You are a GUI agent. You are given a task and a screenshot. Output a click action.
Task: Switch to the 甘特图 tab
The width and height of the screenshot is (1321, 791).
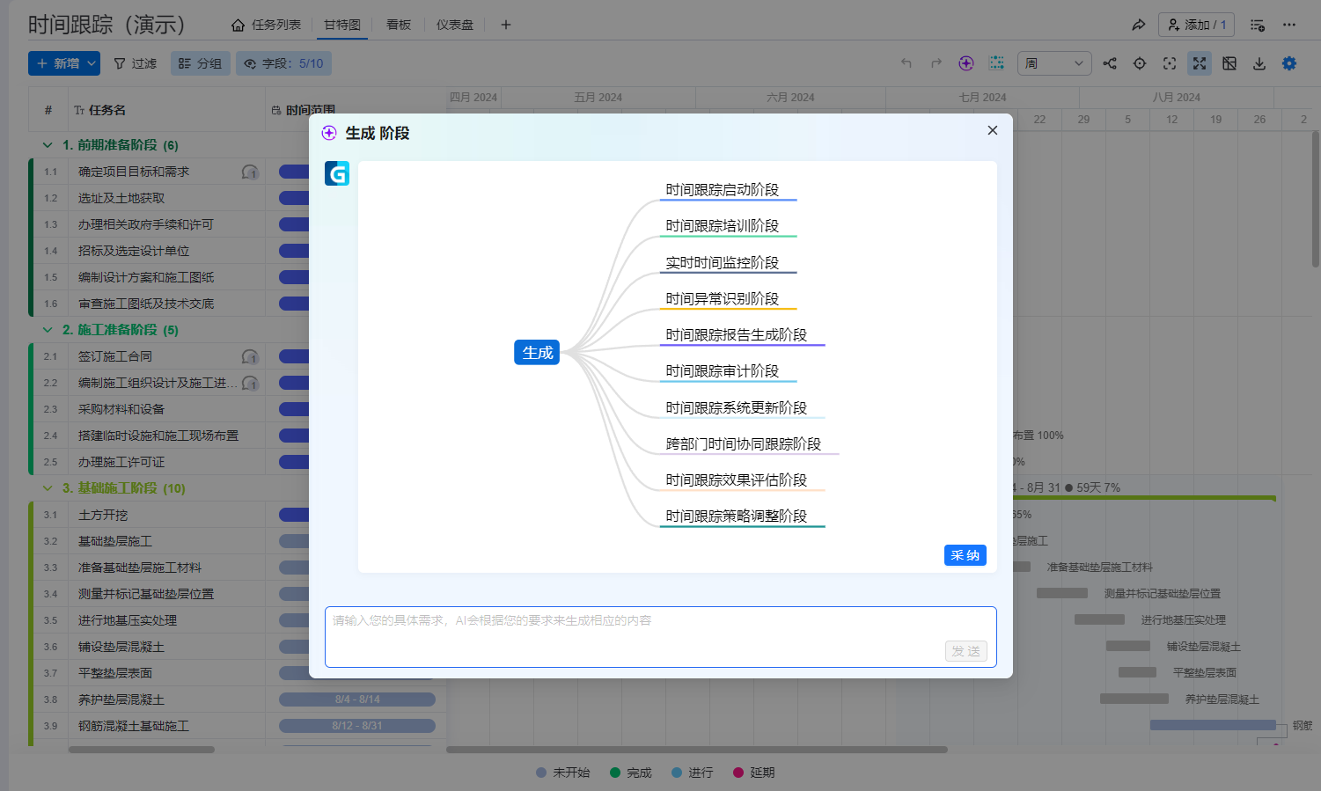[342, 25]
